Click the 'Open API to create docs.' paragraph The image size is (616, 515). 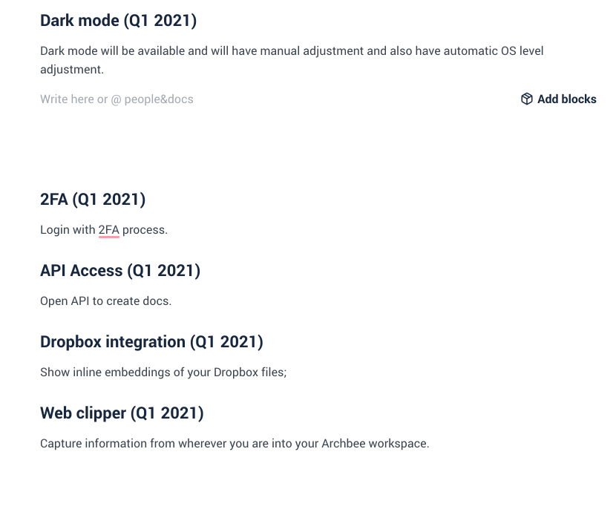105,301
